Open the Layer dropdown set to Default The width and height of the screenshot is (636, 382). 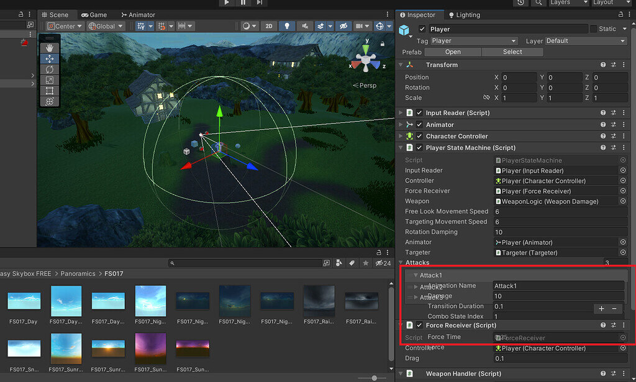tap(584, 40)
